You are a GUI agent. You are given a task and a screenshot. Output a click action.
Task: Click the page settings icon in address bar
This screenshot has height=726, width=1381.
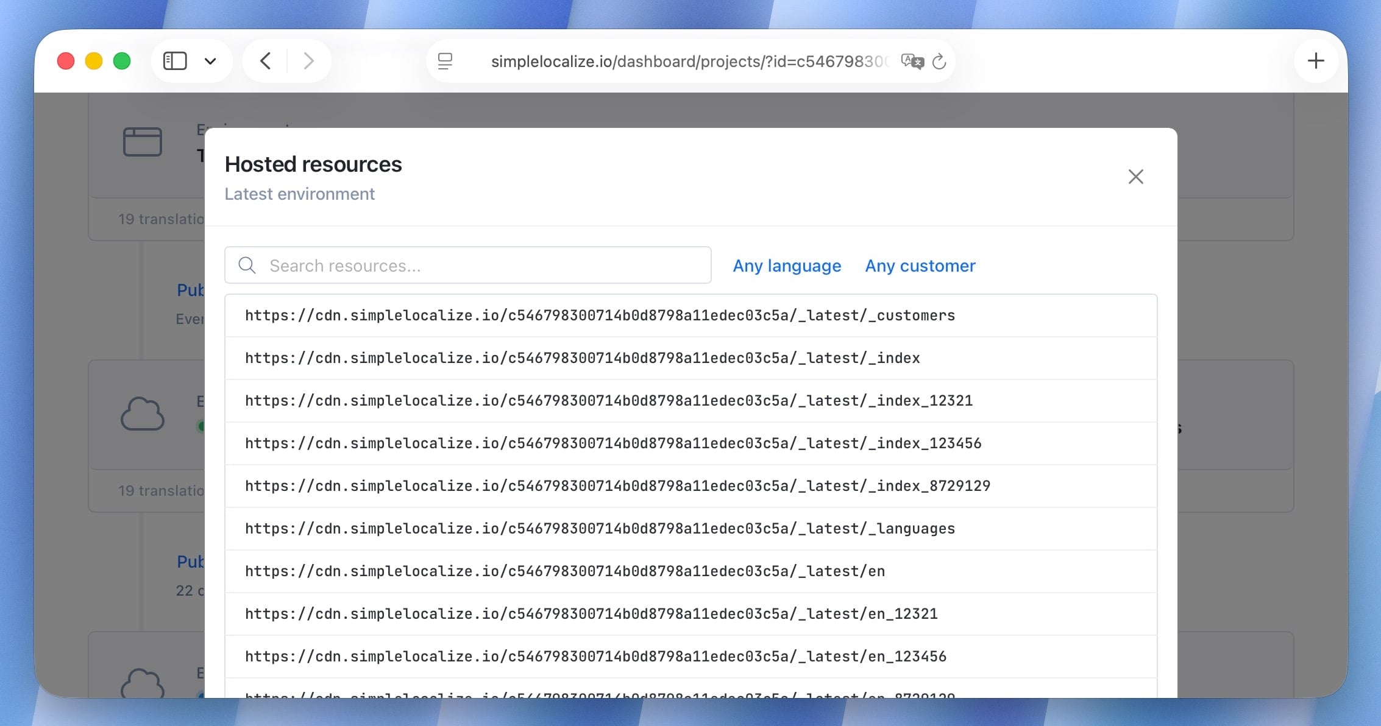click(x=446, y=61)
